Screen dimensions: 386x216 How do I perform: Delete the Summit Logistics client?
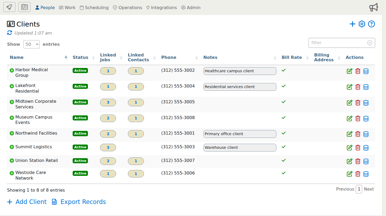[358, 148]
